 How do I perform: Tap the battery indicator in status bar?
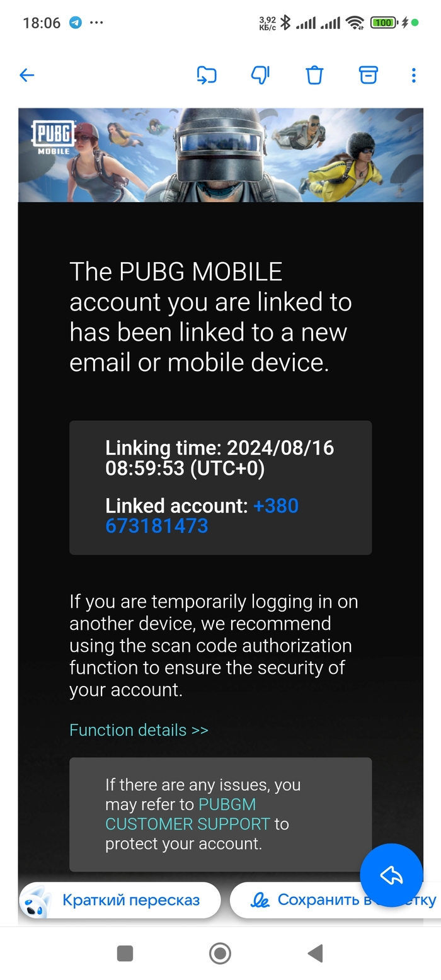(383, 23)
